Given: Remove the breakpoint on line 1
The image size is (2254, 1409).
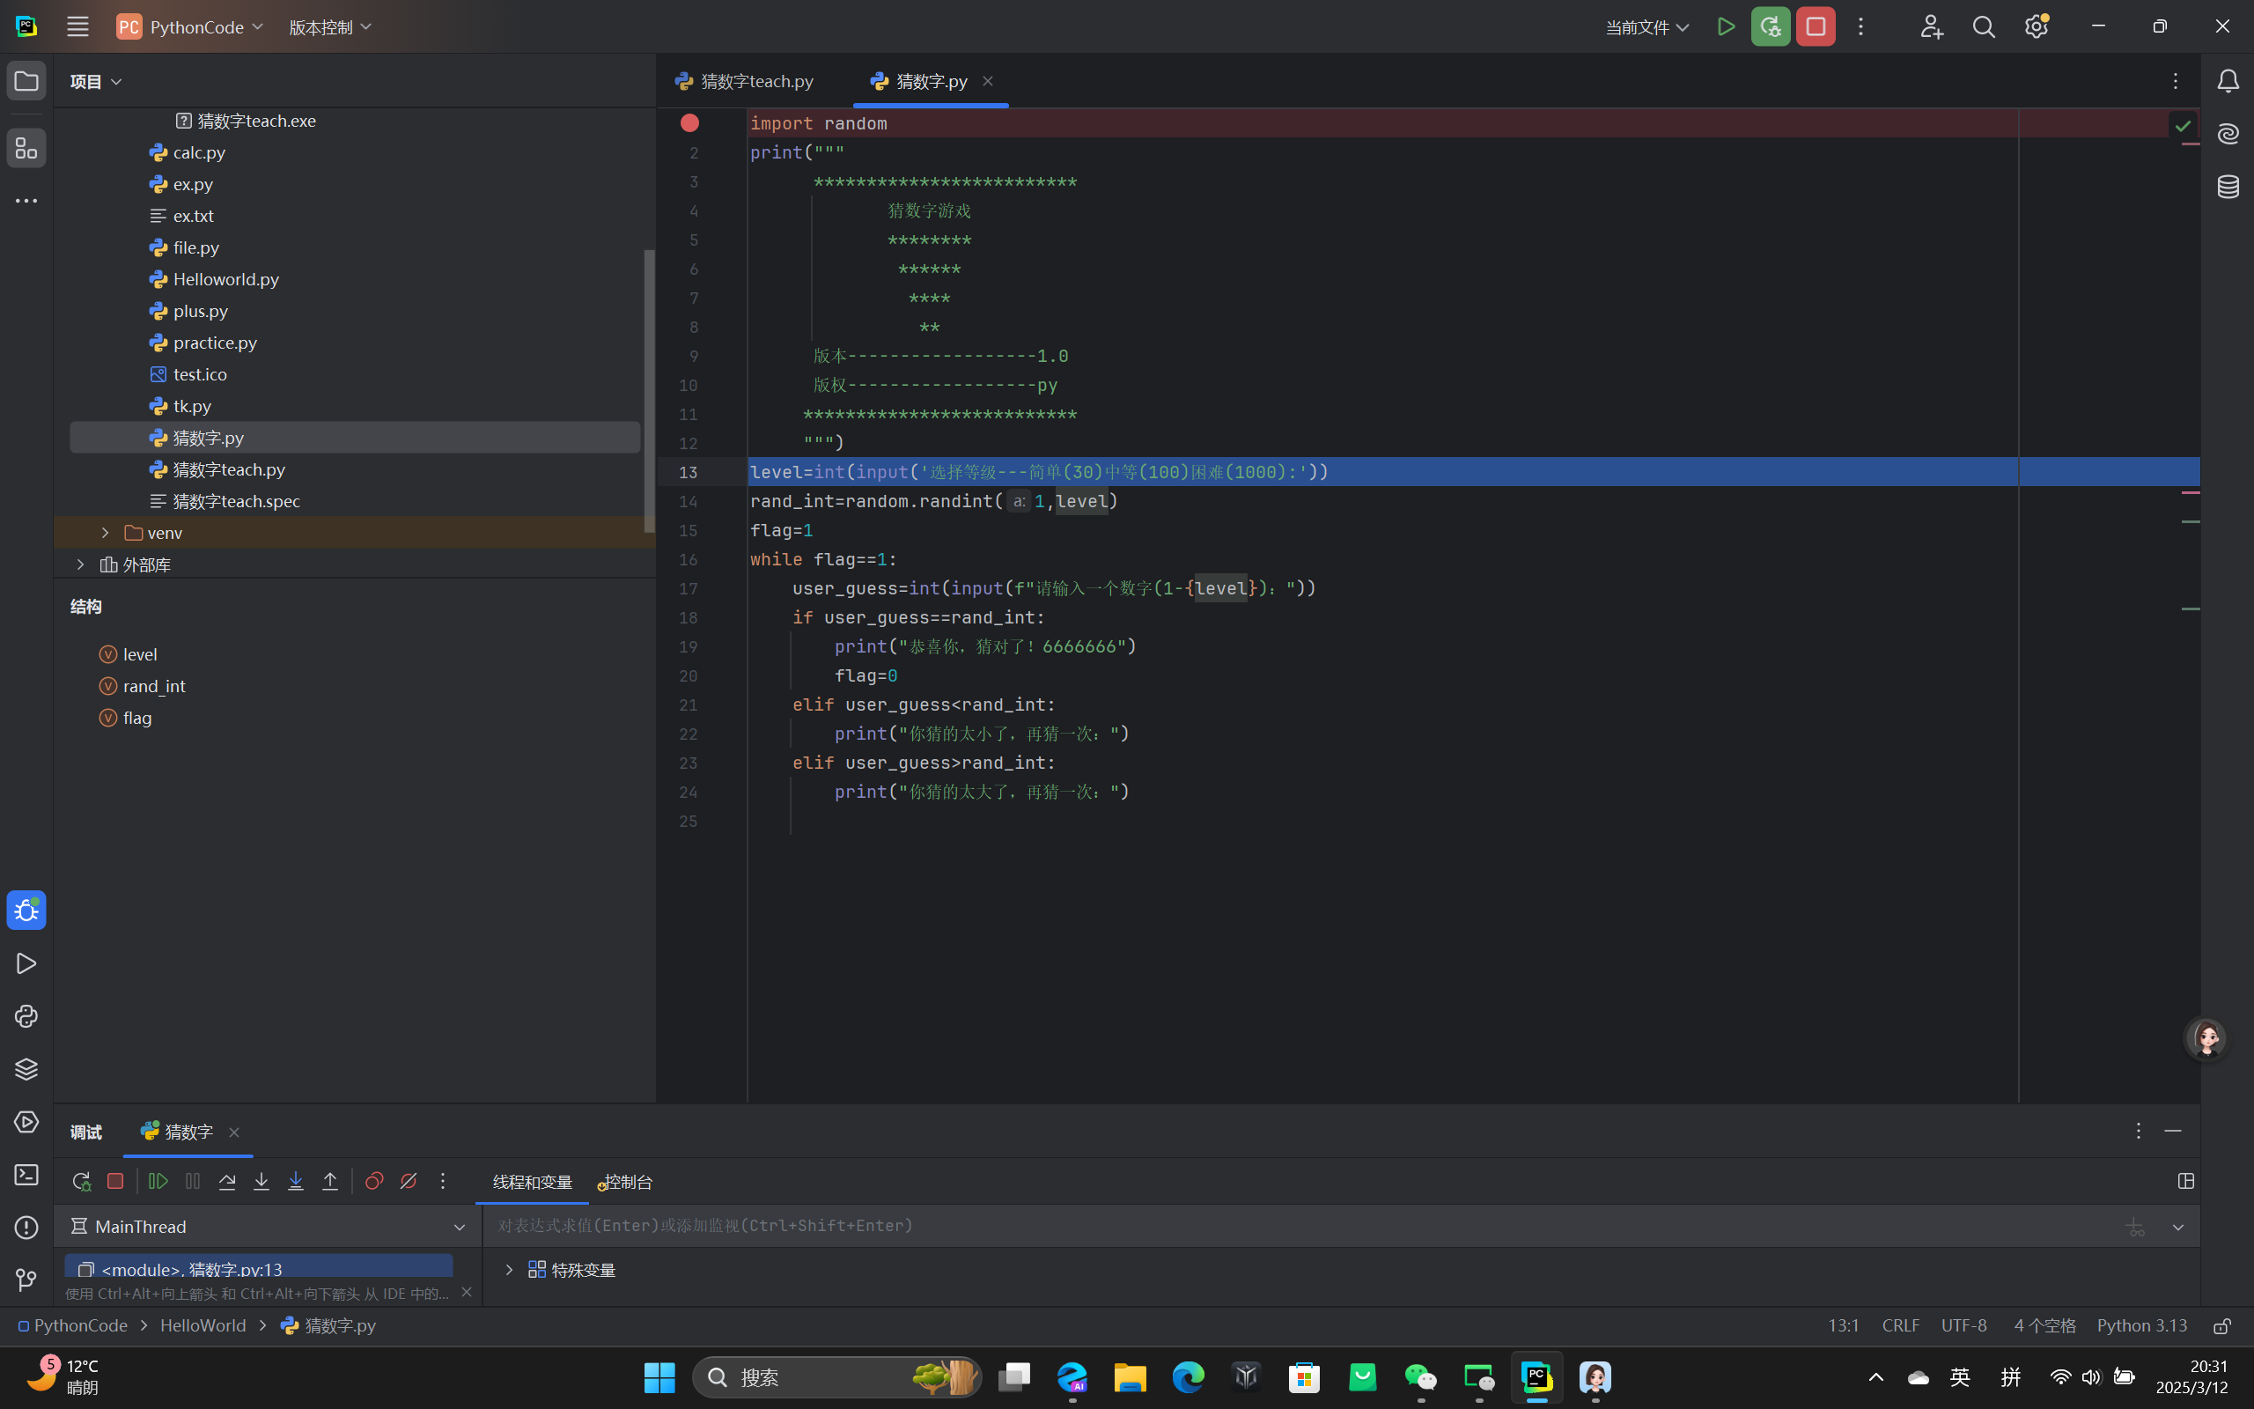Looking at the screenshot, I should (689, 123).
